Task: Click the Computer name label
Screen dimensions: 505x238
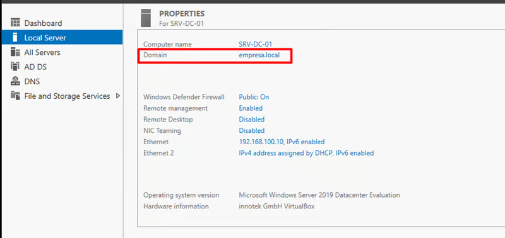Action: click(x=167, y=44)
